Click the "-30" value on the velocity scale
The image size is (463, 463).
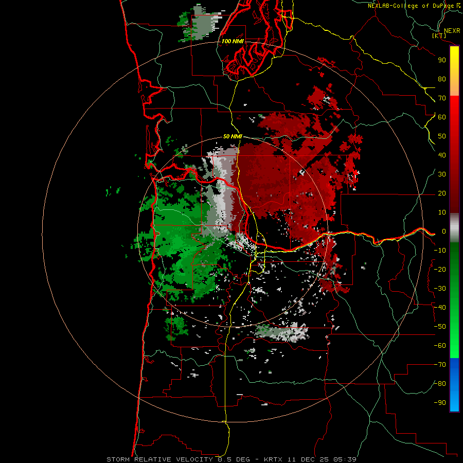(440, 289)
